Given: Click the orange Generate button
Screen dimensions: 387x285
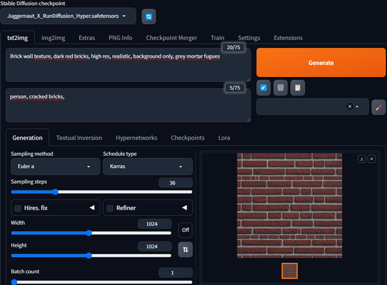Looking at the screenshot, I should click(321, 63).
